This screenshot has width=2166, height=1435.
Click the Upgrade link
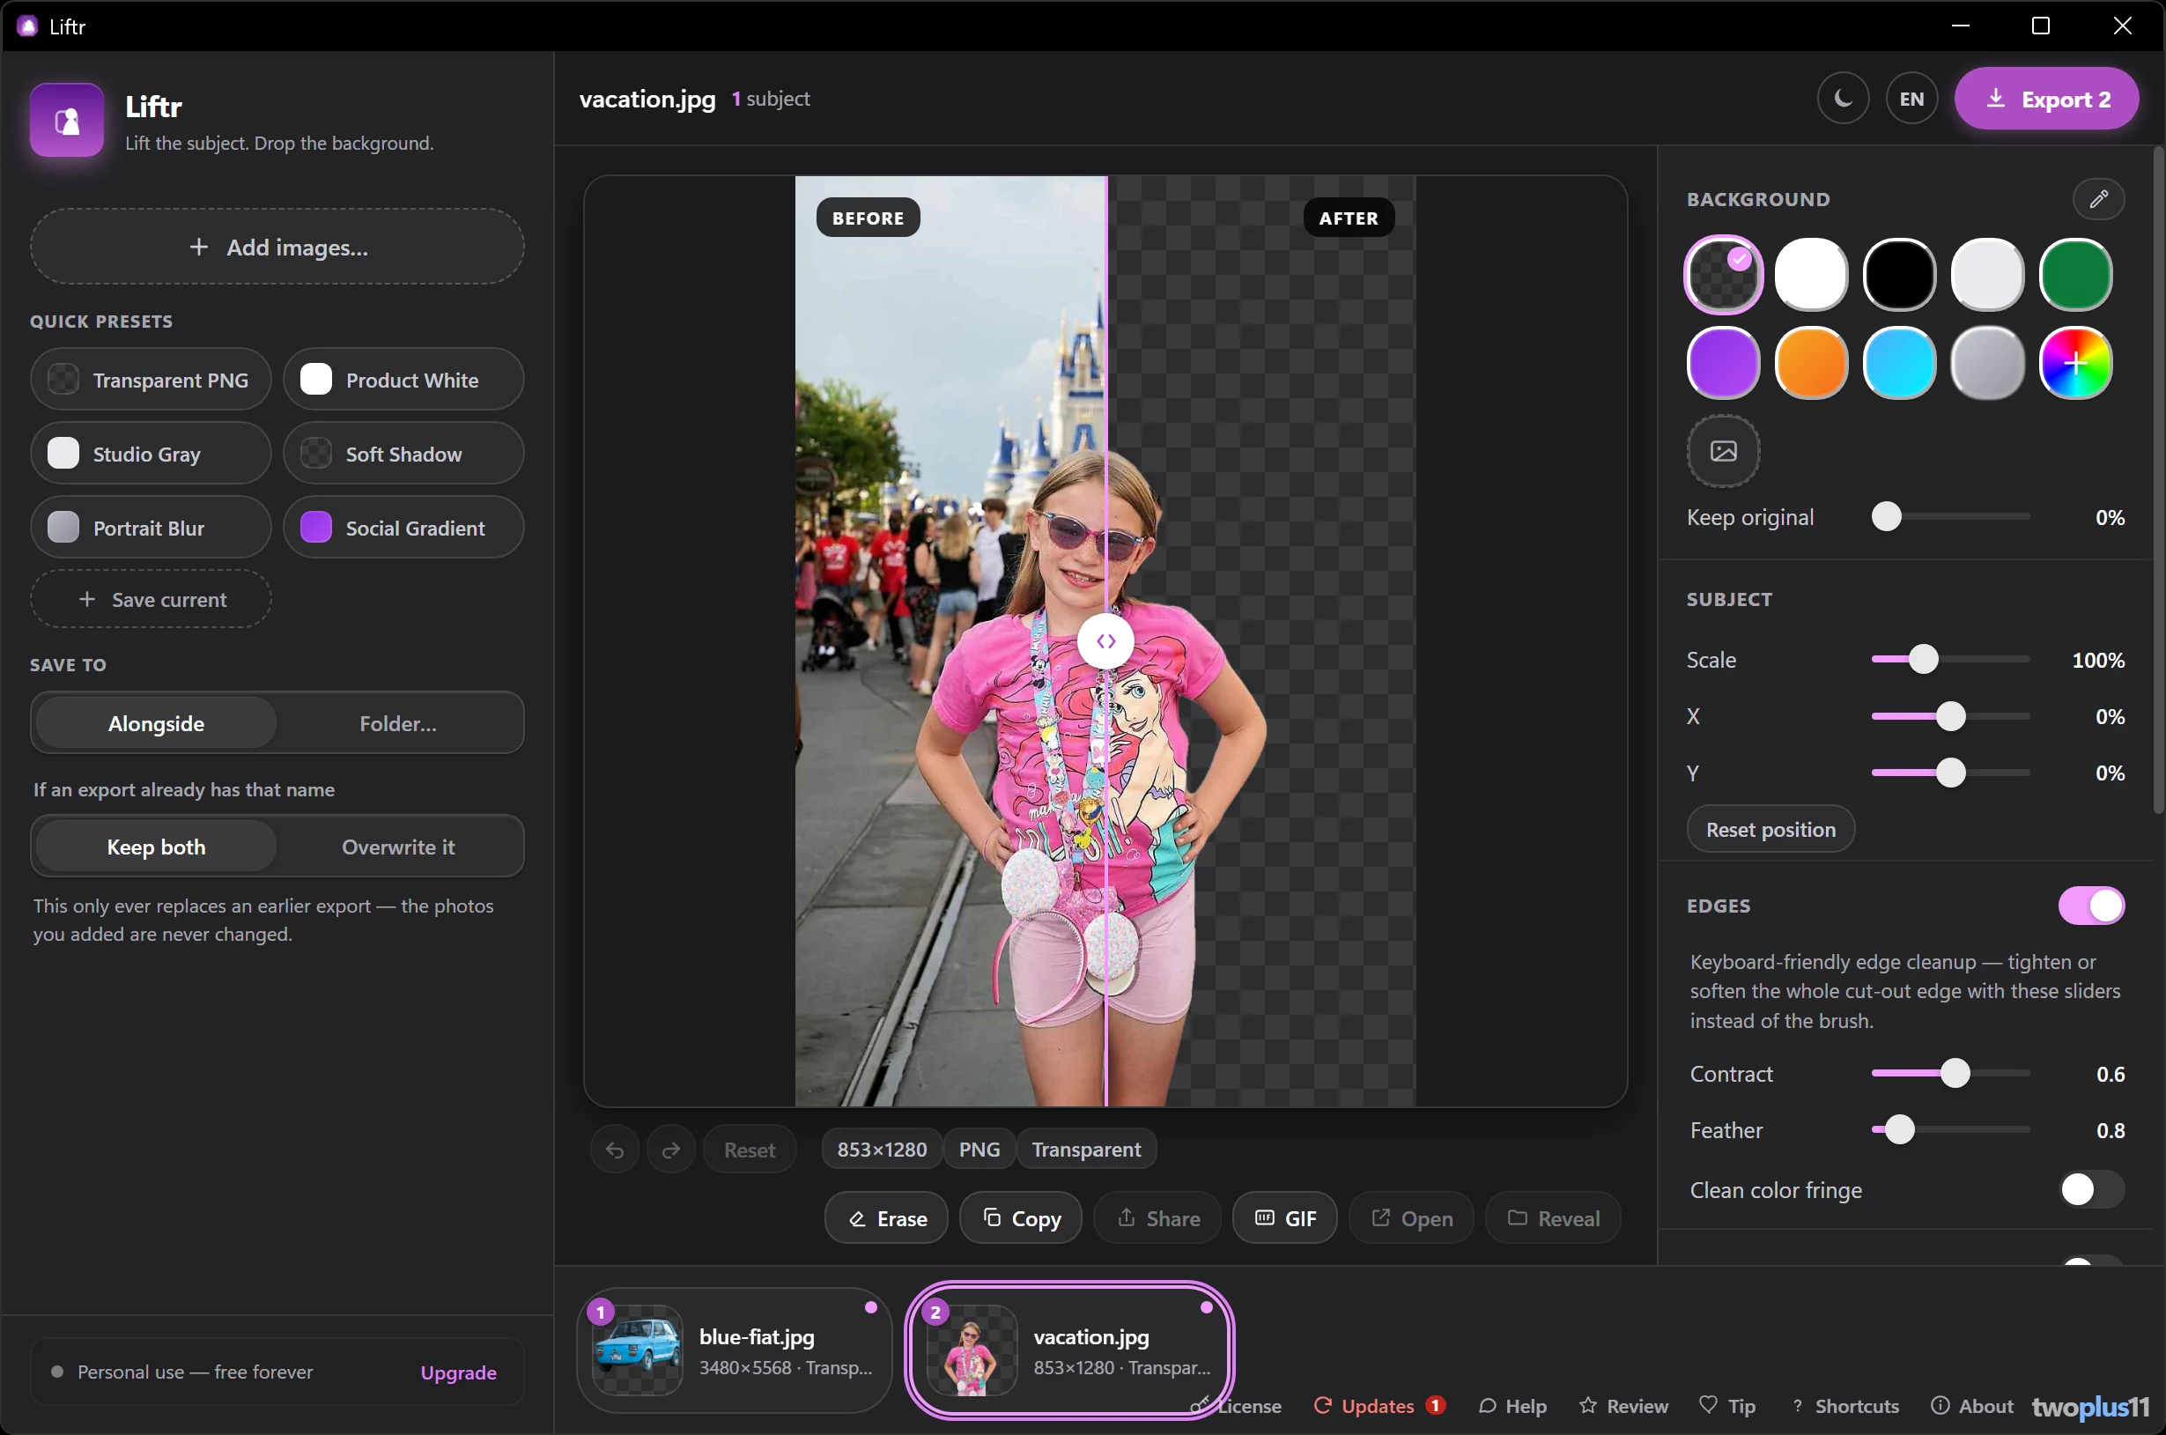tap(458, 1372)
